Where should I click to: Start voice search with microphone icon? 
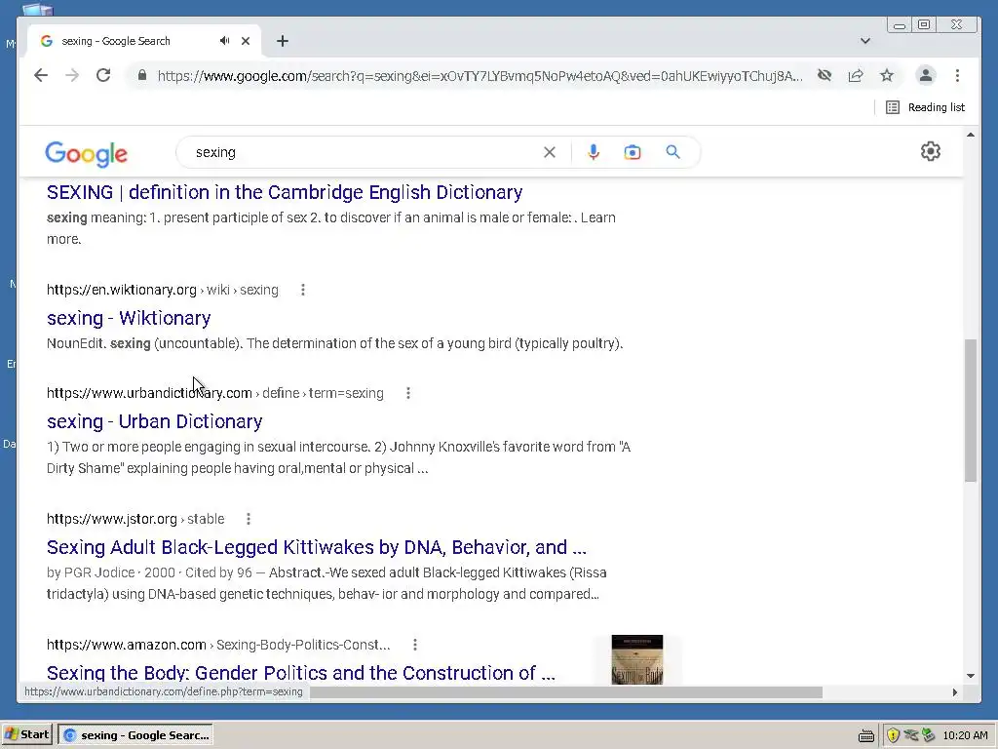tap(594, 152)
